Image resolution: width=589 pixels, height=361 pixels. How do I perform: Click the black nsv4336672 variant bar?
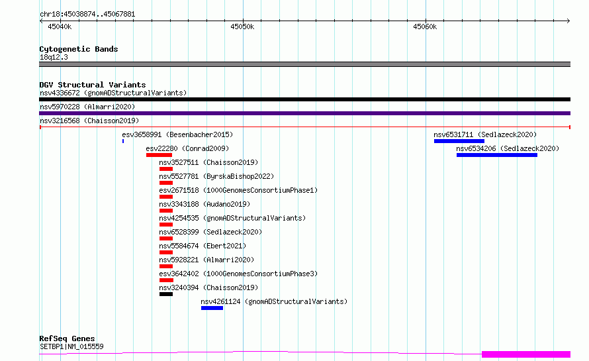304,99
